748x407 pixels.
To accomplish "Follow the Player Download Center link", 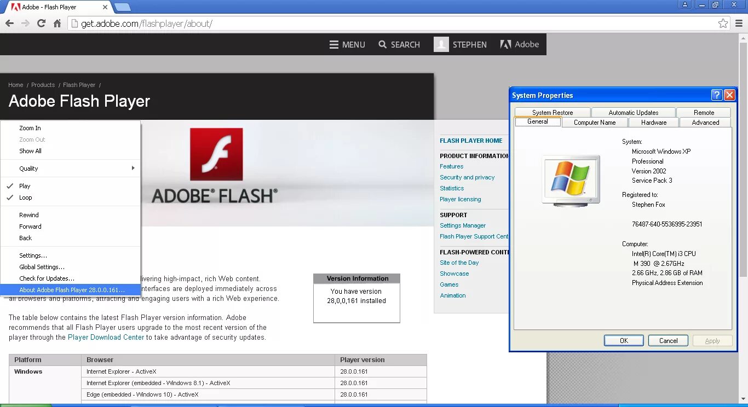I will coord(106,338).
